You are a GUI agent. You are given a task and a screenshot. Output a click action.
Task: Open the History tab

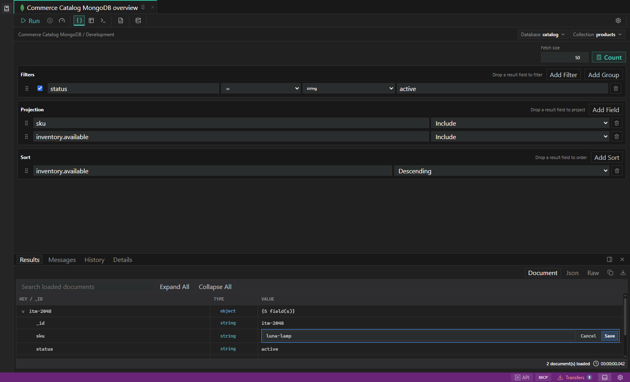94,260
